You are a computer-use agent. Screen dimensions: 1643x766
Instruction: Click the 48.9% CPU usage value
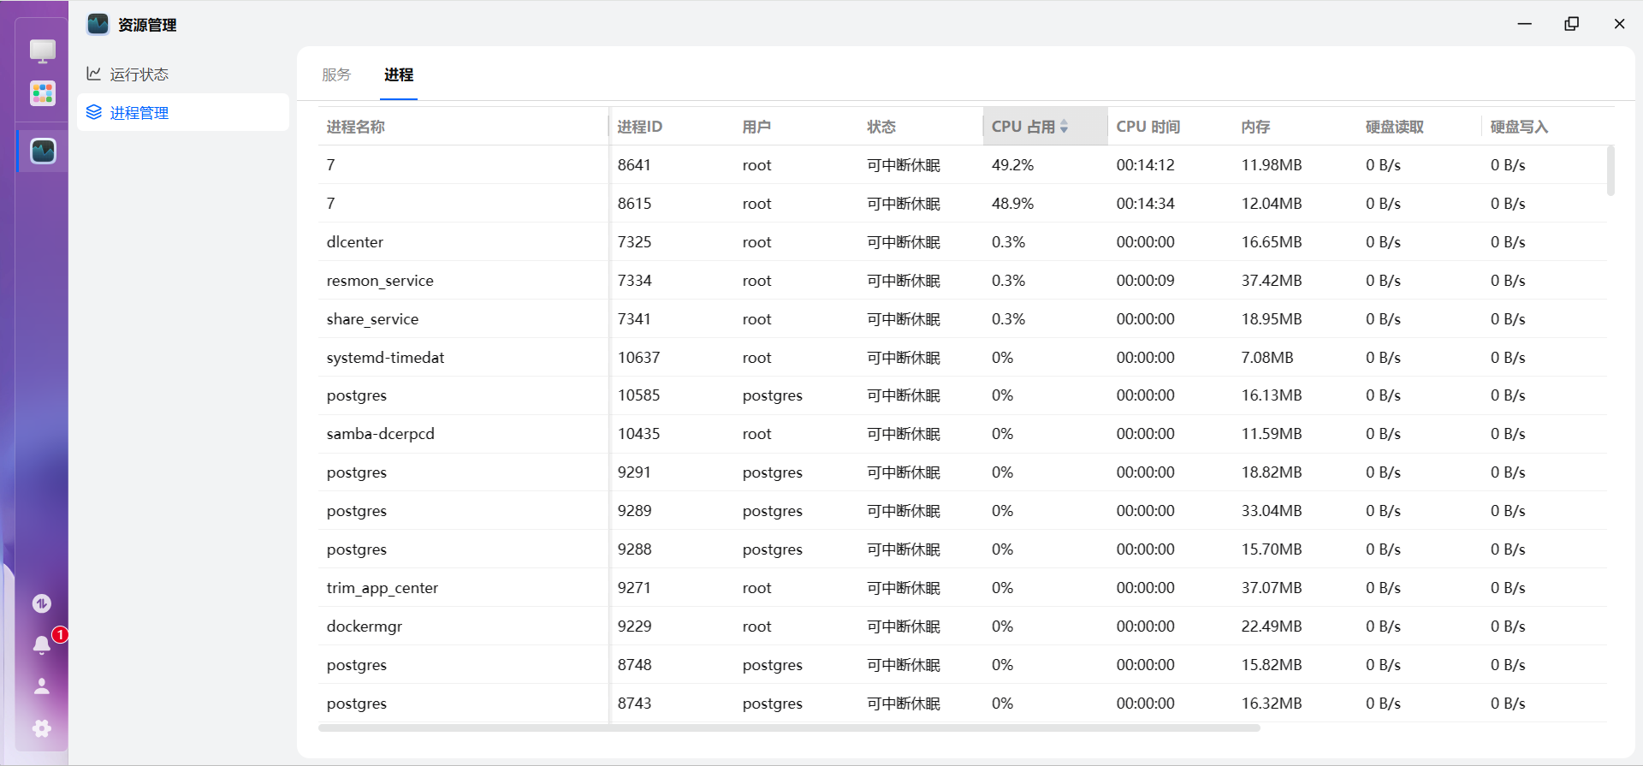pyautogui.click(x=1012, y=204)
